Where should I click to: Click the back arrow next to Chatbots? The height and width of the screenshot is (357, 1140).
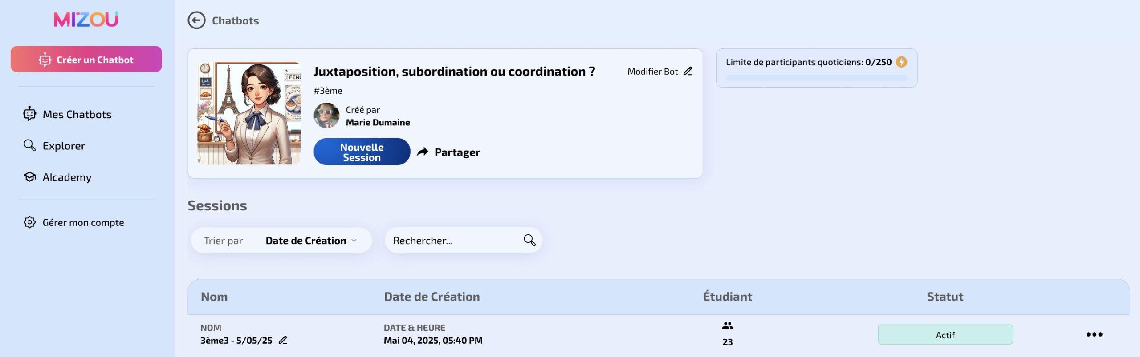click(196, 20)
